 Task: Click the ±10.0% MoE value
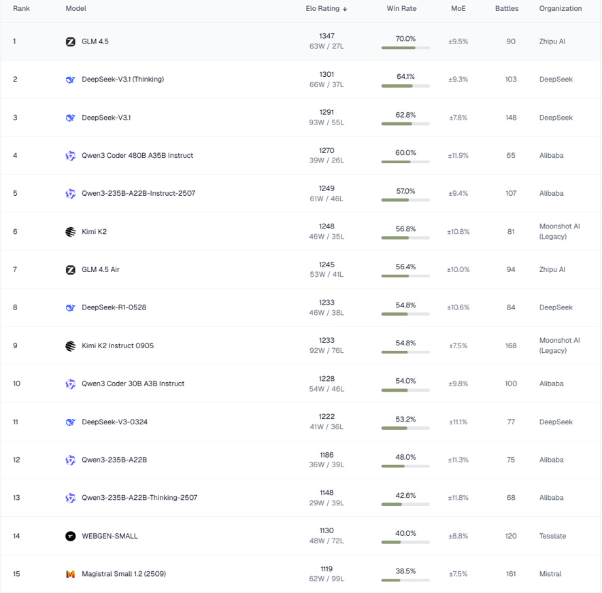pyautogui.click(x=458, y=269)
